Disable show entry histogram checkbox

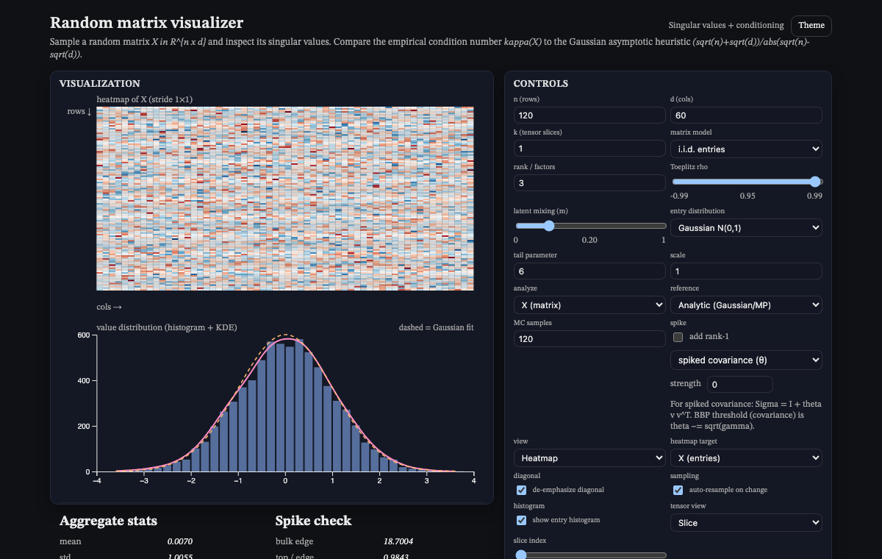pos(521,520)
